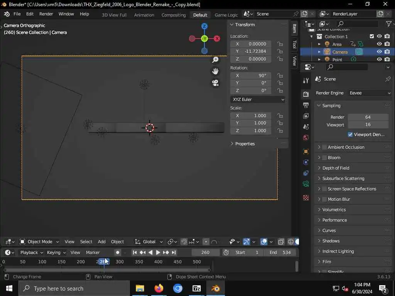The image size is (395, 296).
Task: Expand the Area item in outliner
Action: 319,44
